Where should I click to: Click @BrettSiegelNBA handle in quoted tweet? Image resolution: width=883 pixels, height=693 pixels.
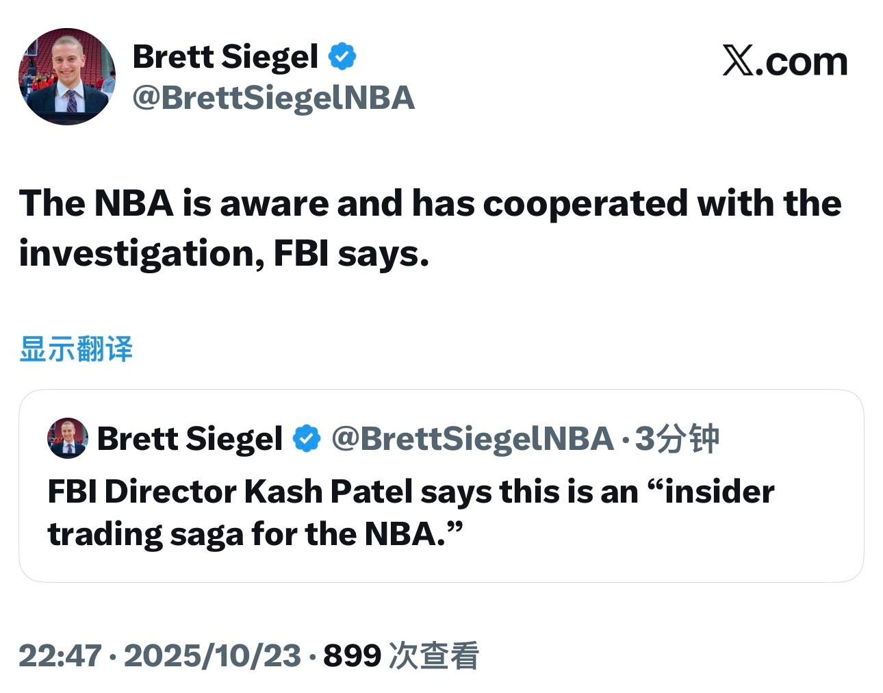(x=472, y=438)
